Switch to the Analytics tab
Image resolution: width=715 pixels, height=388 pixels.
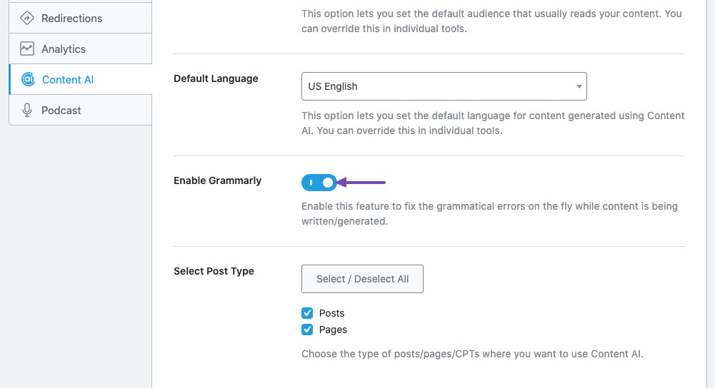[x=80, y=48]
